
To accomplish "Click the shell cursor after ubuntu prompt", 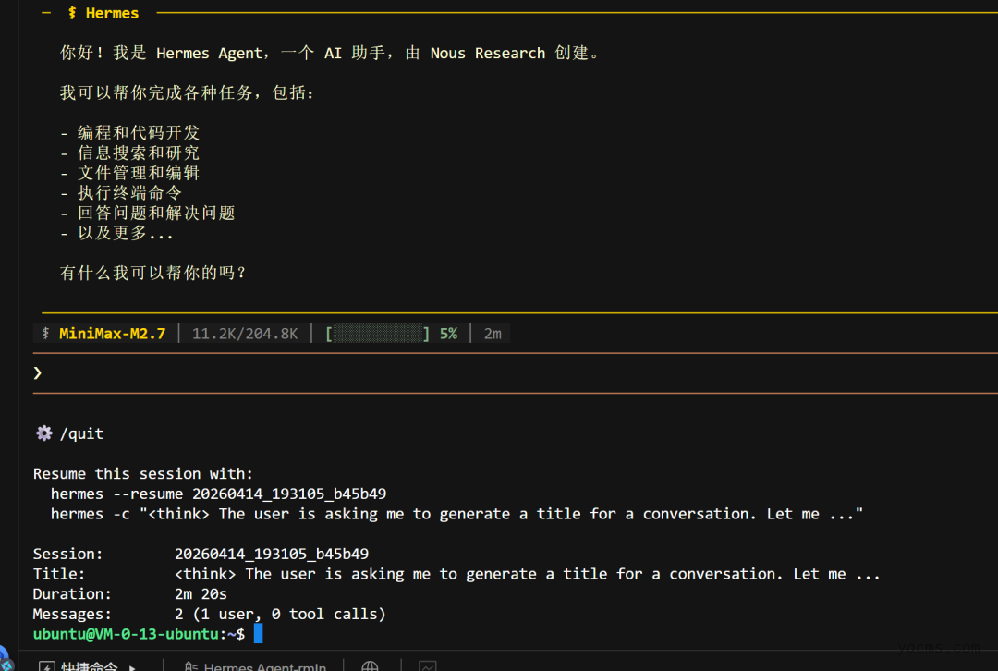I will click(259, 633).
